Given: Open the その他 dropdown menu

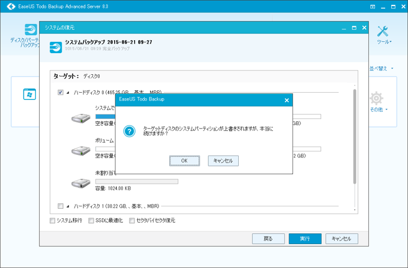Looking at the screenshot, I should (379, 109).
